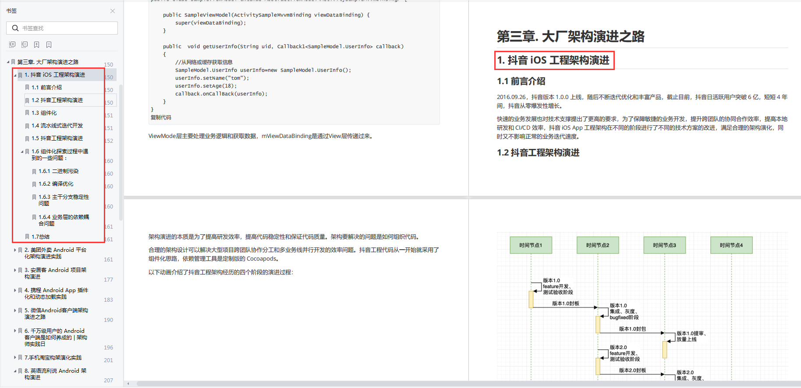
Task: Collapse the 8. 英语流利说 Android bookmark
Action: point(15,371)
